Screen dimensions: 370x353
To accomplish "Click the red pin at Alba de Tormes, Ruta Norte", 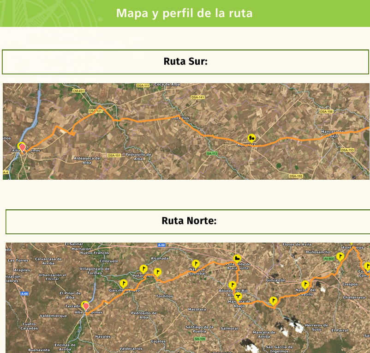I will click(x=85, y=305).
